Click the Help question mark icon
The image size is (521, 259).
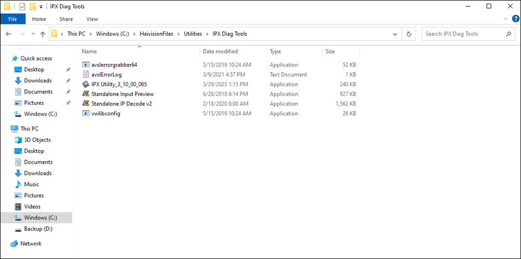pyautogui.click(x=515, y=19)
